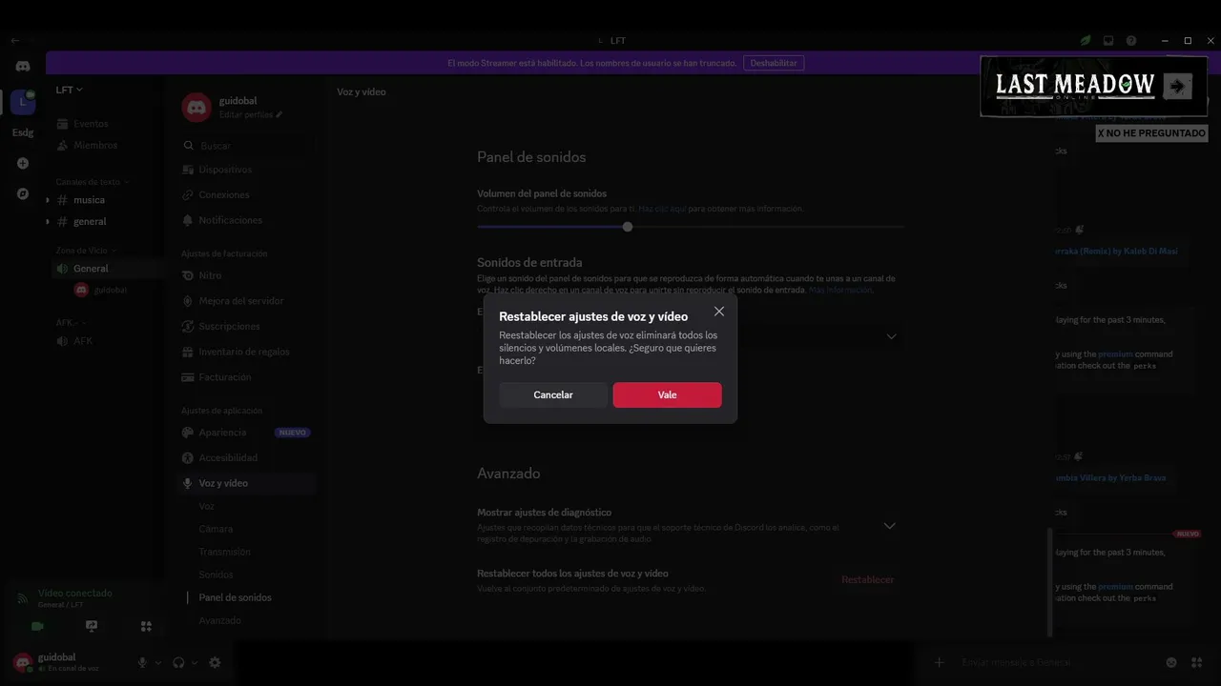Click the share screen icon
This screenshot has width=1221, height=686.
(92, 626)
